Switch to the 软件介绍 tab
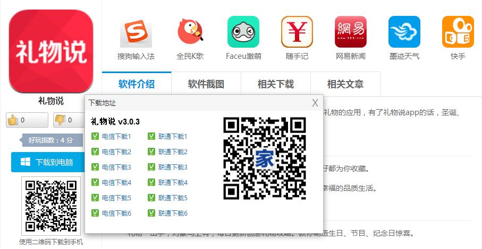Screen dimensions: 482x249 137,84
